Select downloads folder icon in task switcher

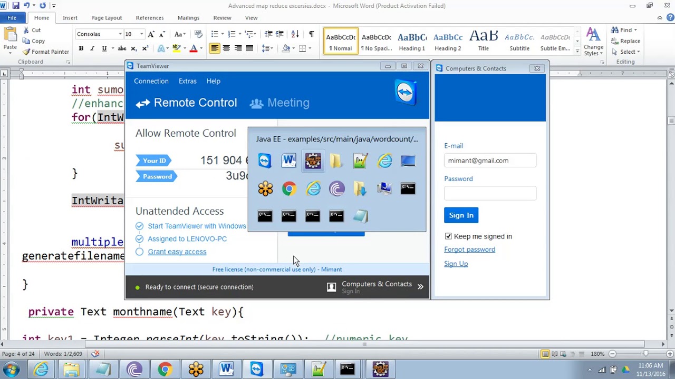pyautogui.click(x=361, y=188)
